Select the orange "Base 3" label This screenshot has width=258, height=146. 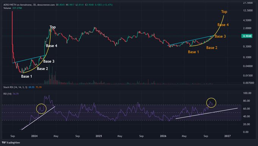220,36
